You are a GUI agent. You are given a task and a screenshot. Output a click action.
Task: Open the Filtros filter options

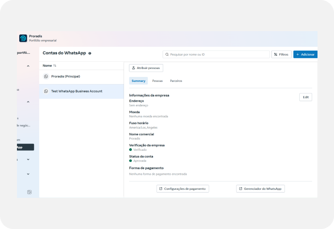pos(281,54)
